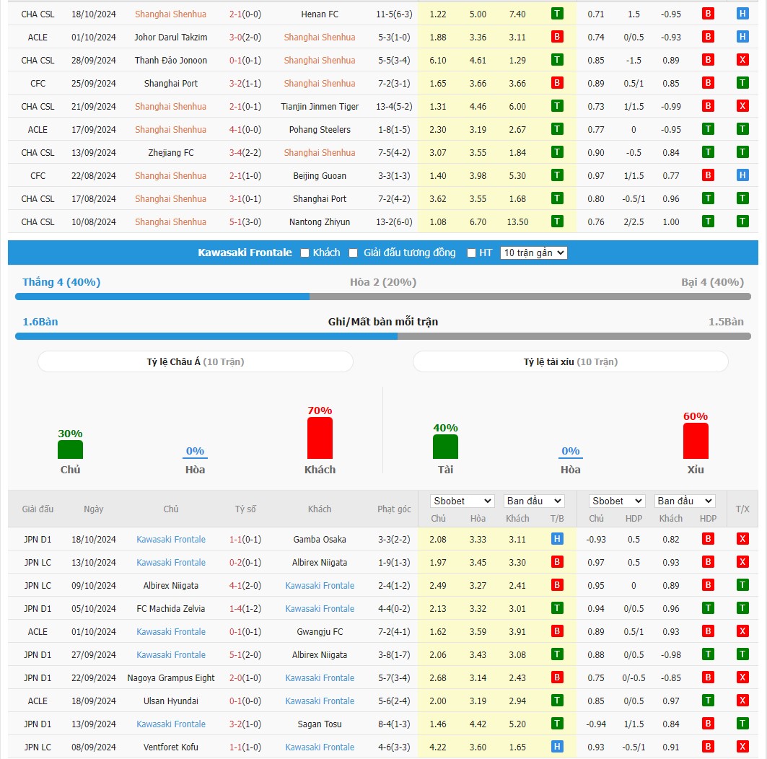The width and height of the screenshot is (767, 759).
Task: Select the Tỷ lệ tài xỉu (10 Trận) tab
Action: (x=570, y=361)
